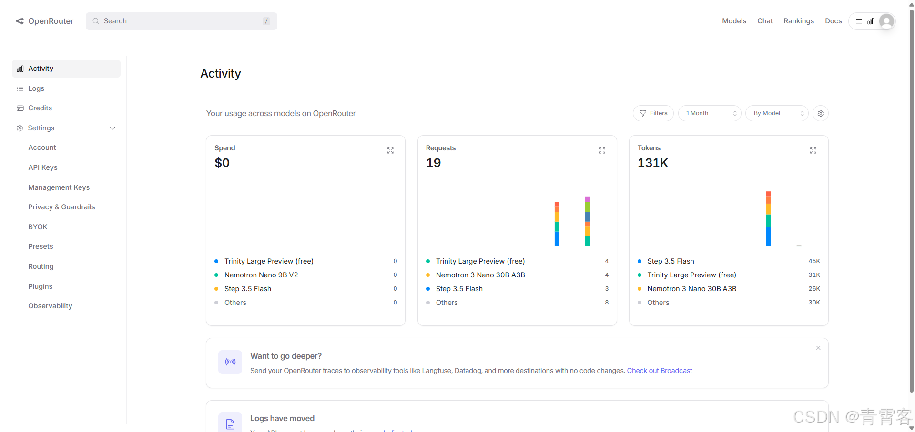Click the Logs have moved document icon
The height and width of the screenshot is (432, 915).
pos(230,423)
